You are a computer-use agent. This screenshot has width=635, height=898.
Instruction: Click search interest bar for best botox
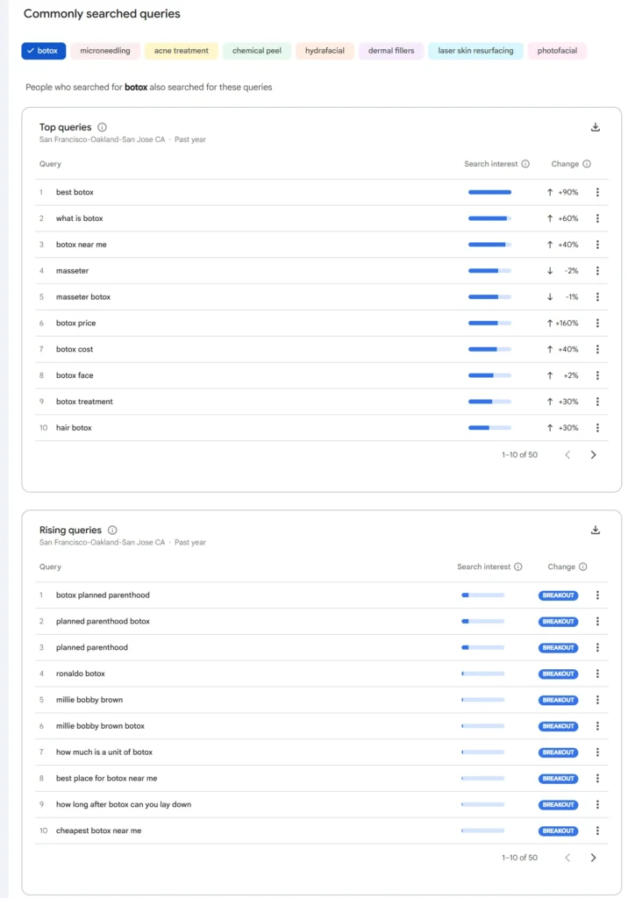coord(489,192)
